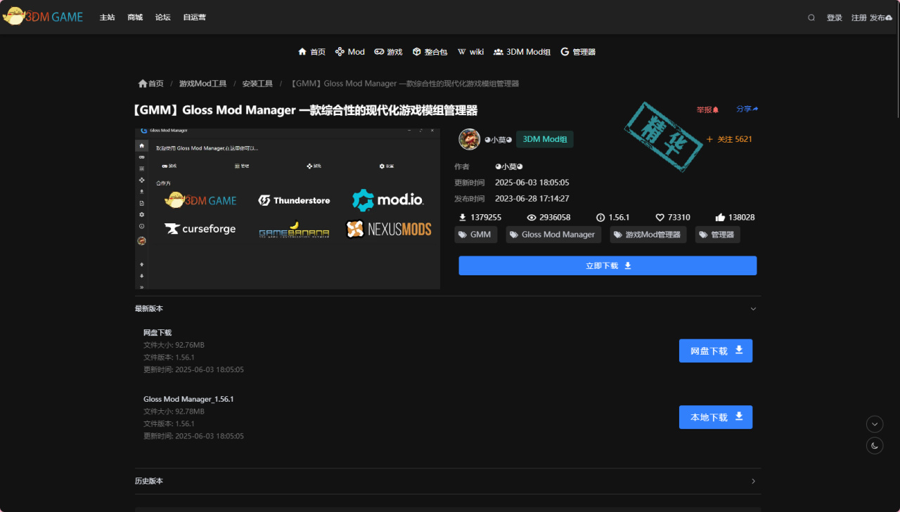The height and width of the screenshot is (512, 900).
Task: Select 首页 in the Mod navigation bar
Action: (311, 52)
